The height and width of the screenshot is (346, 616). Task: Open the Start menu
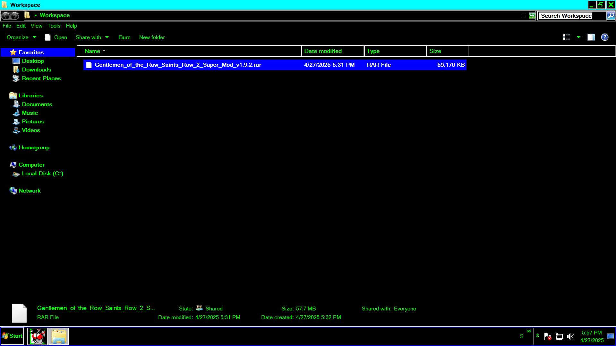(12, 336)
